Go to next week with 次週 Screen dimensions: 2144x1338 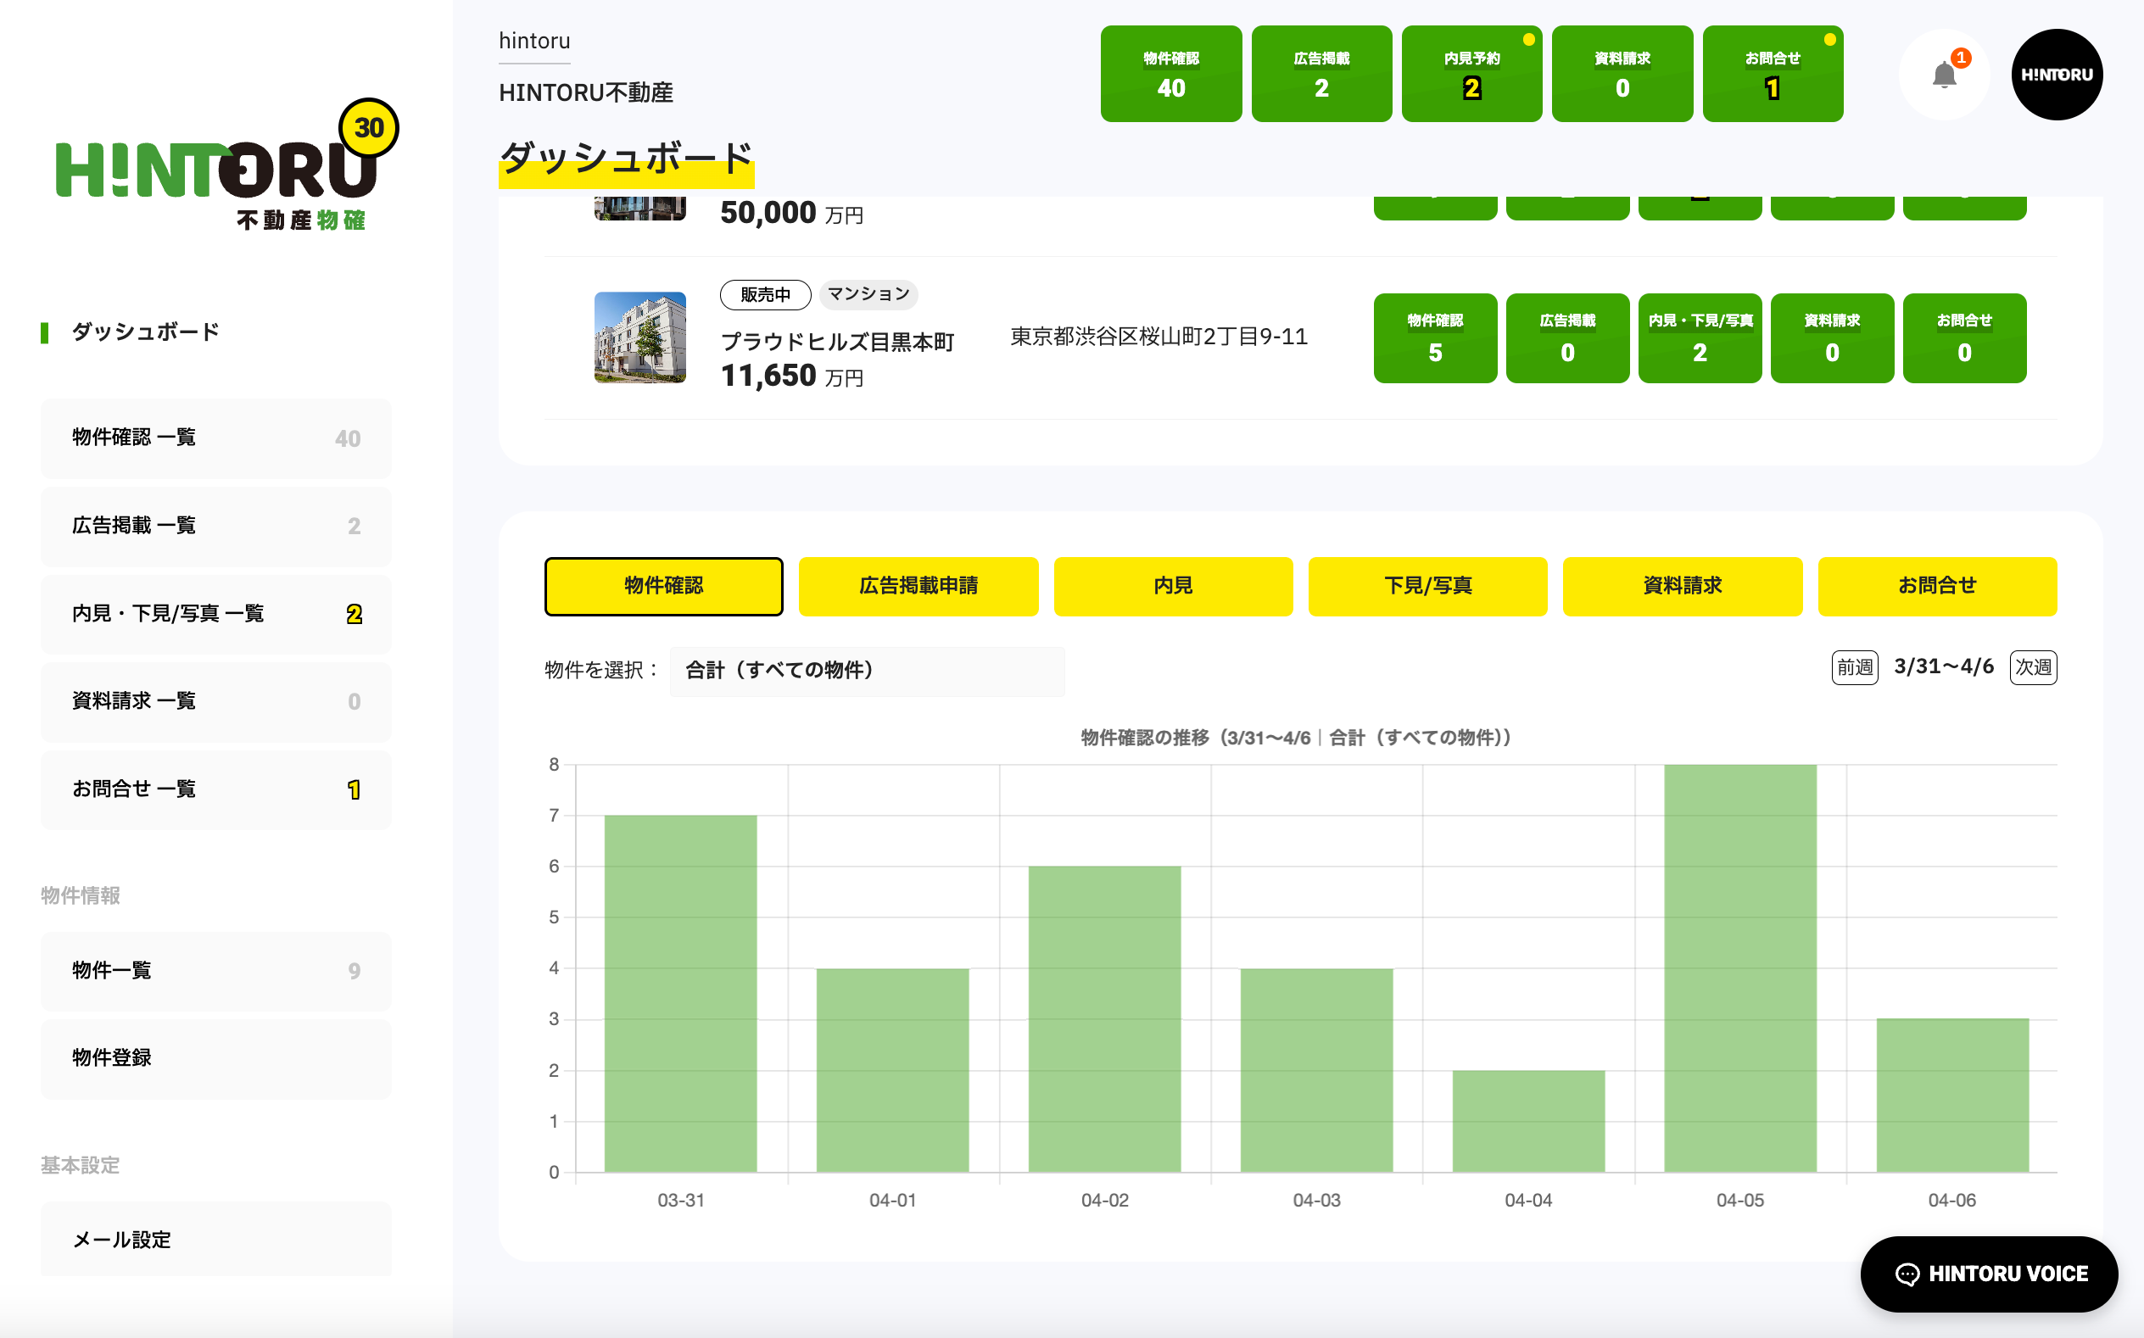[2033, 667]
